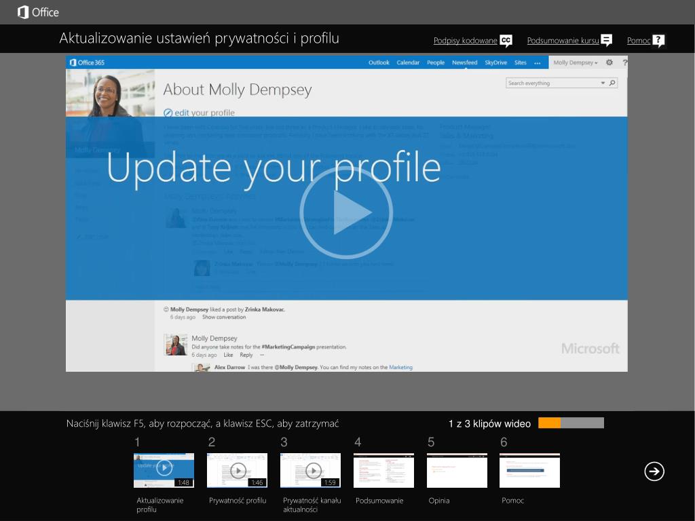Click the help question mark in Office 365 bar
The image size is (695, 521).
(624, 62)
